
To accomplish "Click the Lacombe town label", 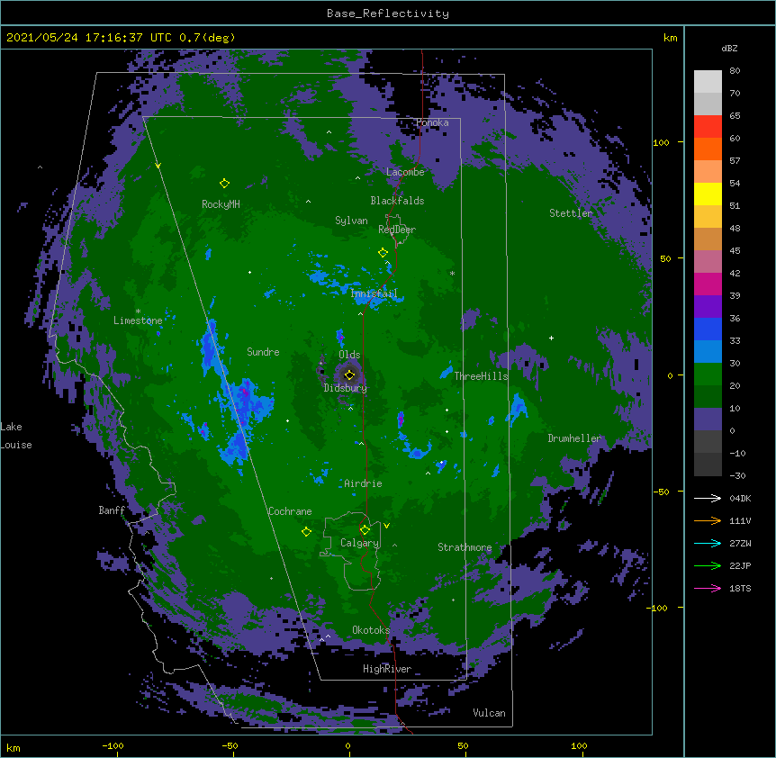I will [405, 172].
